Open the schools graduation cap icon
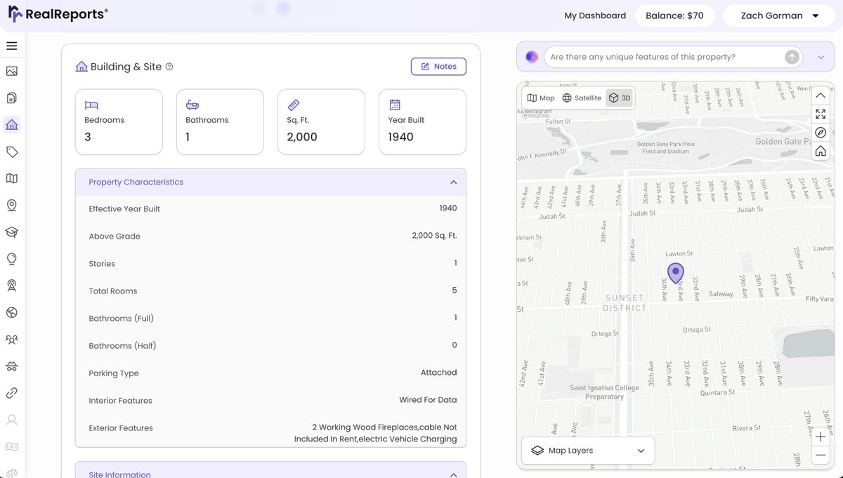Image resolution: width=843 pixels, height=478 pixels. pyautogui.click(x=11, y=232)
